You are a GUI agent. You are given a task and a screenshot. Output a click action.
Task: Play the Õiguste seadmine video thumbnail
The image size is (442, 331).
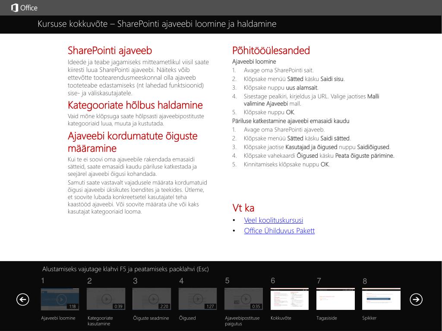pos(152,299)
